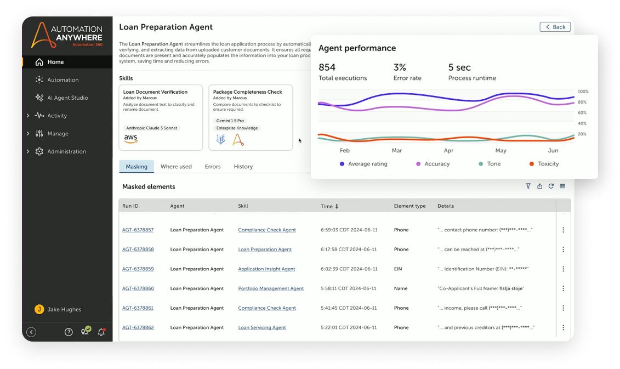
Task: Click the device status icon with green check
Action: click(85, 331)
